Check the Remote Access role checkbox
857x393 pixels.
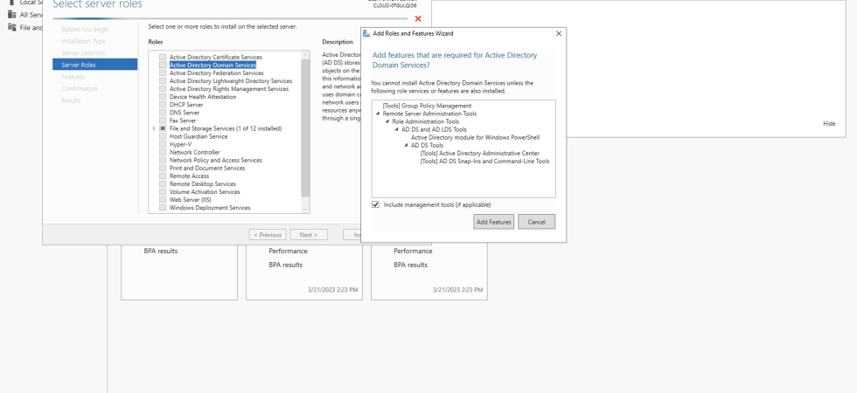click(x=163, y=176)
